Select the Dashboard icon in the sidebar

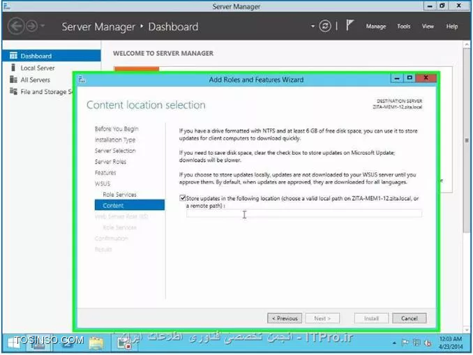pos(13,56)
